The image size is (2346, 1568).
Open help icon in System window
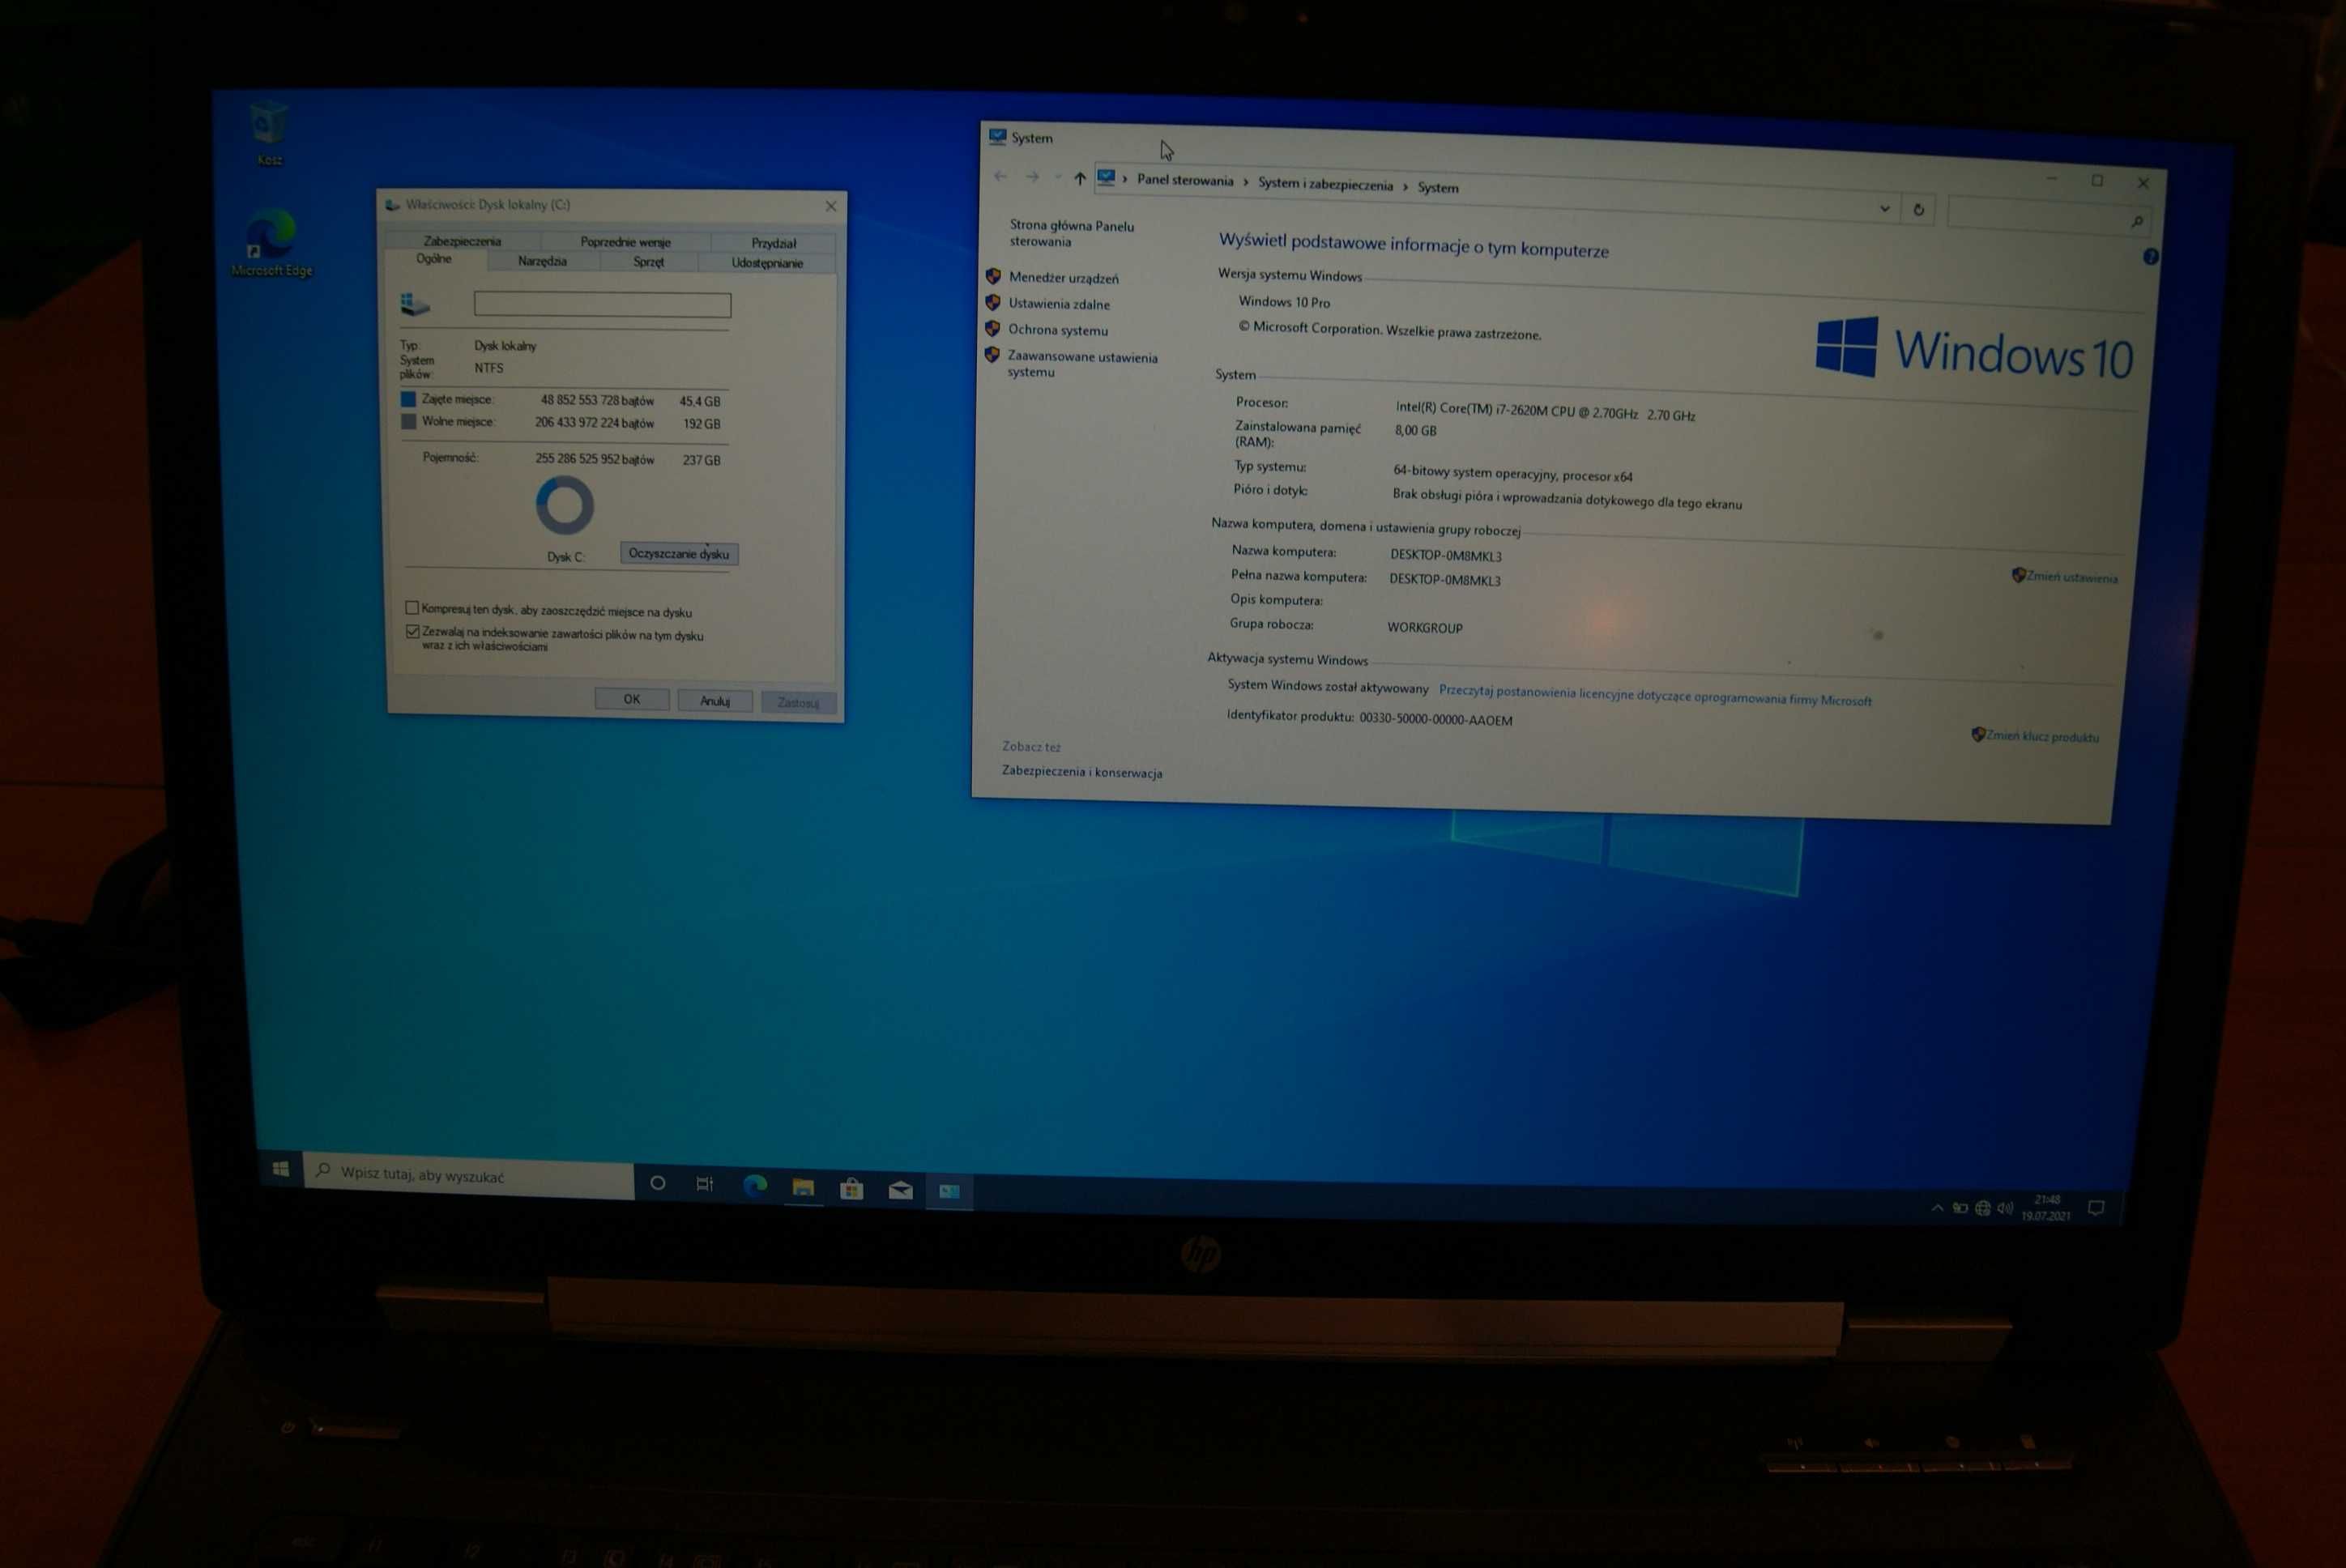click(x=2150, y=257)
